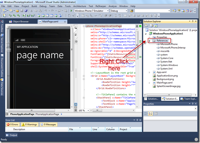This screenshot has height=143, width=200.
Task: Click the Paste clipboard icon
Action: pyautogui.click(x=40, y=11)
